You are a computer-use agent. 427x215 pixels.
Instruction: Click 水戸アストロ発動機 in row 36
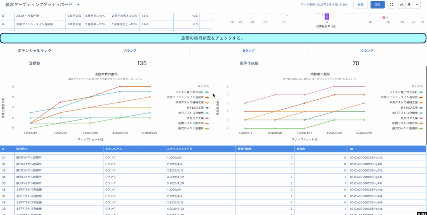29,190
